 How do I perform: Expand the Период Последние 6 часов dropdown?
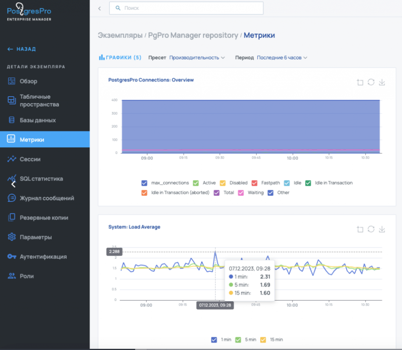281,58
